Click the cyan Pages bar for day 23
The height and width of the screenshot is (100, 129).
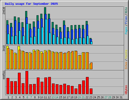click(91, 43)
